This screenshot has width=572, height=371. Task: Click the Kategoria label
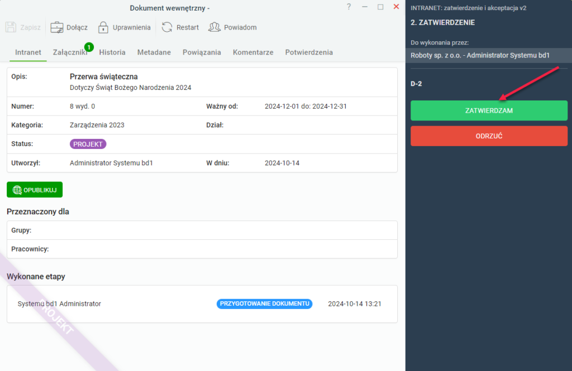tap(27, 125)
